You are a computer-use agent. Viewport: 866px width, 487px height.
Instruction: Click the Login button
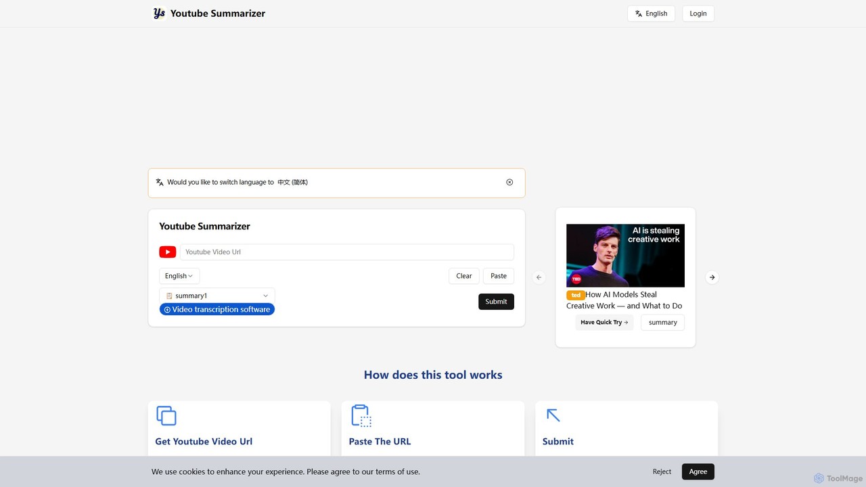click(698, 14)
